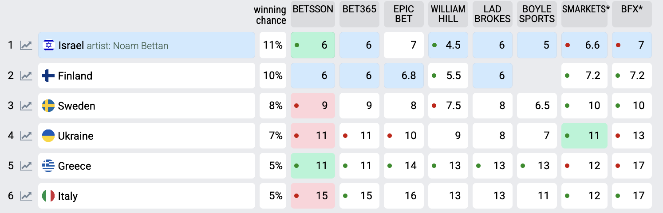This screenshot has height=213, width=663.
Task: Select the WILLIAM HILL column header
Action: (x=448, y=14)
